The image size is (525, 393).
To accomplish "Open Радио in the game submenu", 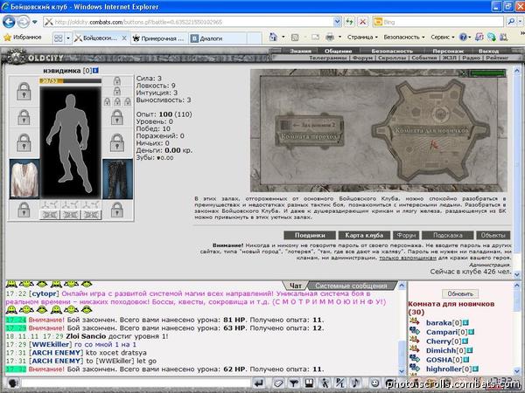I will point(472,58).
